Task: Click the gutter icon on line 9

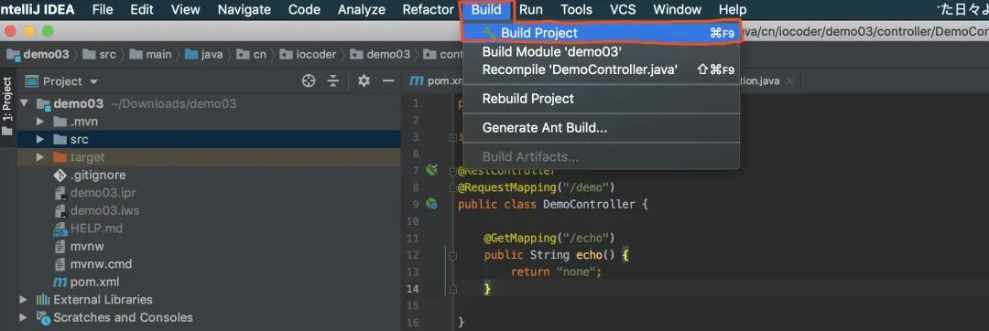Action: [x=431, y=203]
